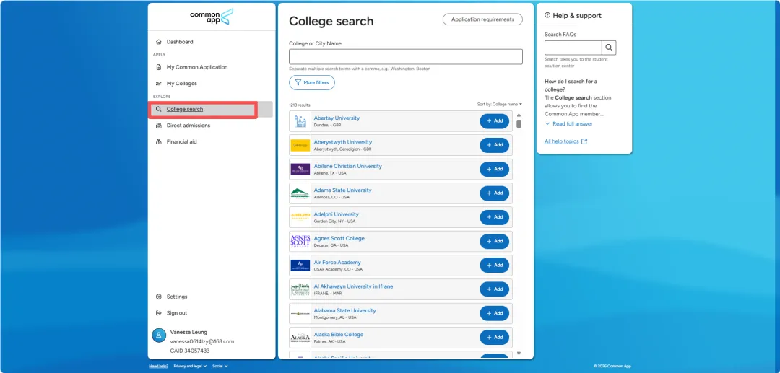Click the Aberystwyth University logo
This screenshot has height=373, width=780.
tap(300, 145)
